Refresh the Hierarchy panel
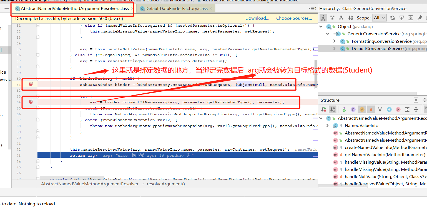 pyautogui.click(x=393, y=18)
